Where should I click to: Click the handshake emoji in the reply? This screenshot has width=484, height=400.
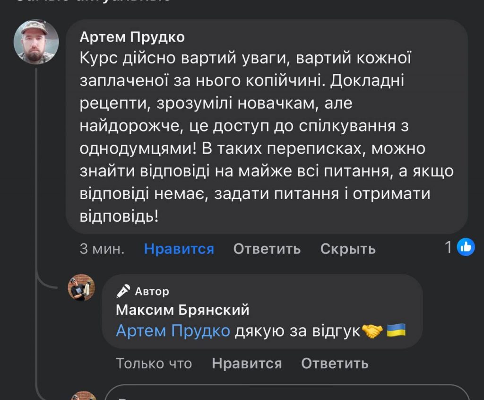(372, 331)
